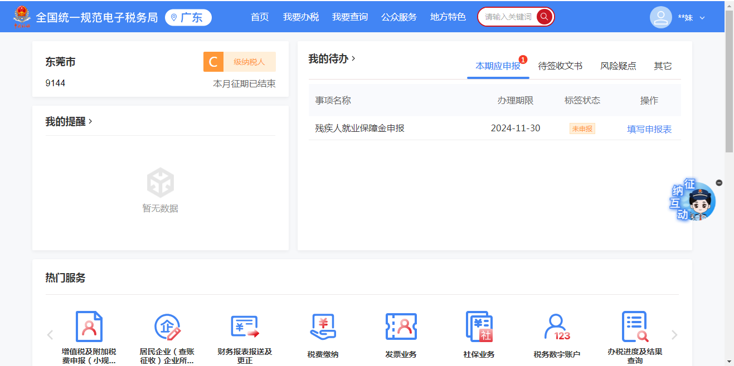Click the red search magnifier button
This screenshot has height=366, width=734.
pyautogui.click(x=545, y=17)
